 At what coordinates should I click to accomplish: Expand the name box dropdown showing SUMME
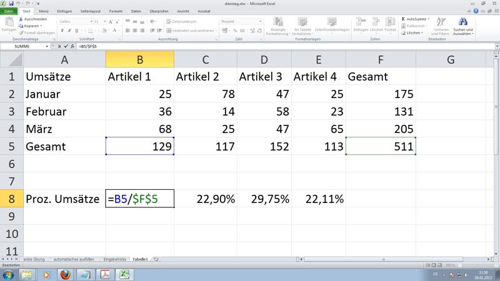click(47, 46)
